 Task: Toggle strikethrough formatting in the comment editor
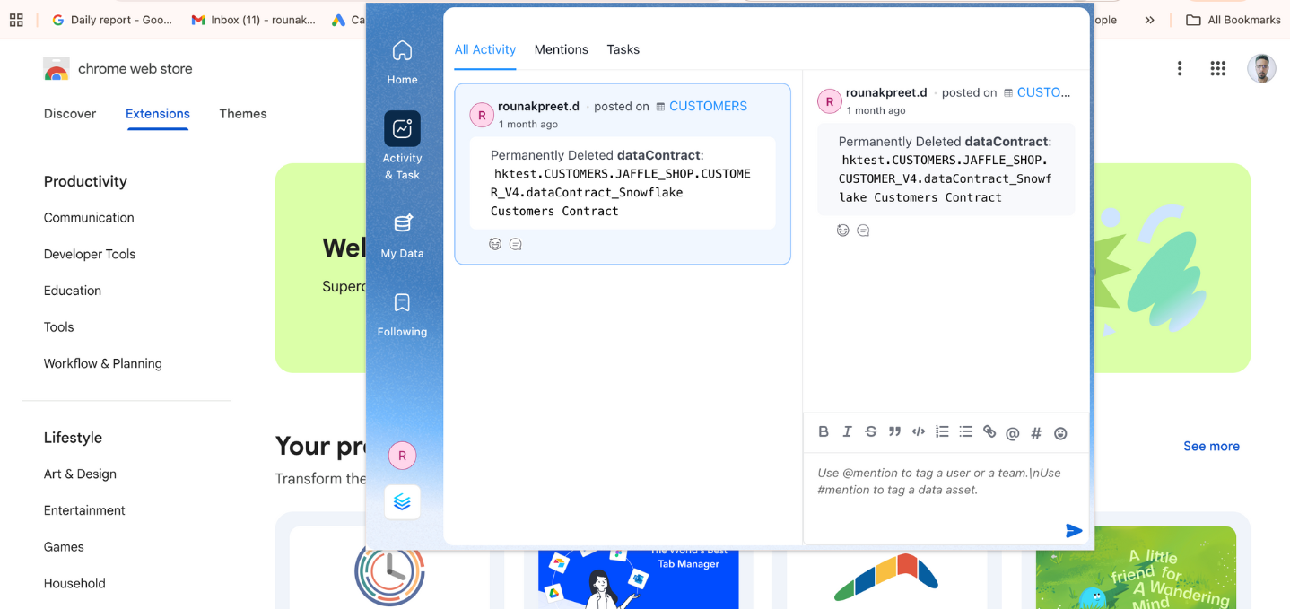click(870, 432)
